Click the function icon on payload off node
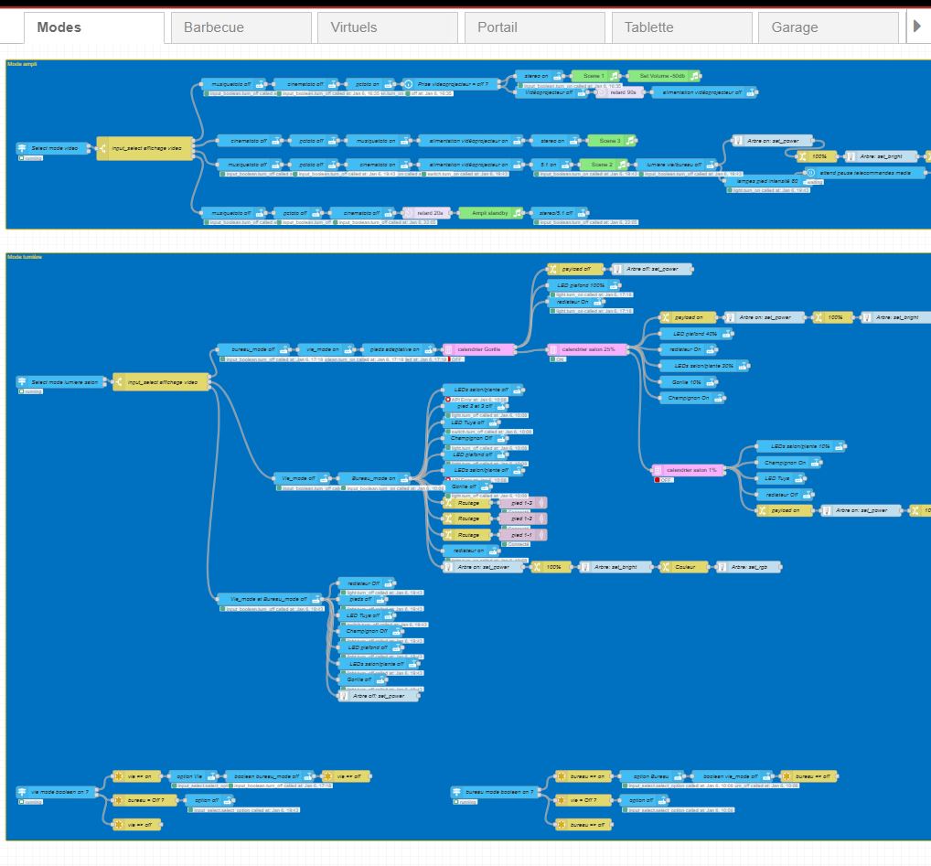The height and width of the screenshot is (866, 931). click(x=552, y=270)
